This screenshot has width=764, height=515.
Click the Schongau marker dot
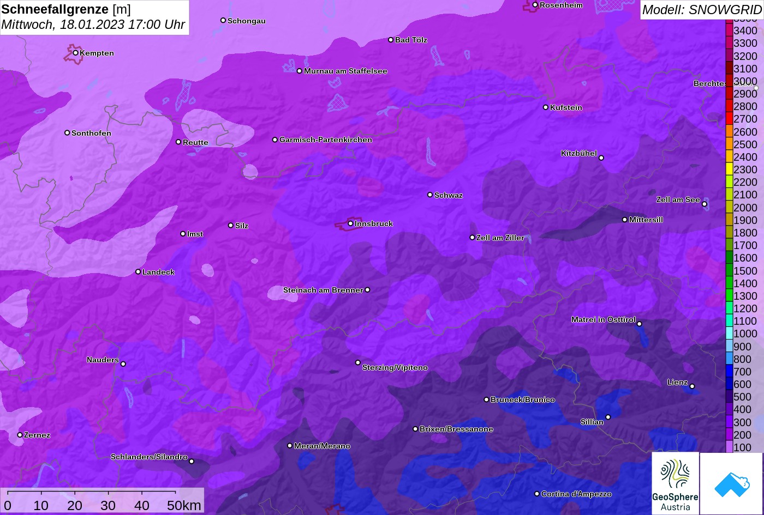[x=223, y=20]
